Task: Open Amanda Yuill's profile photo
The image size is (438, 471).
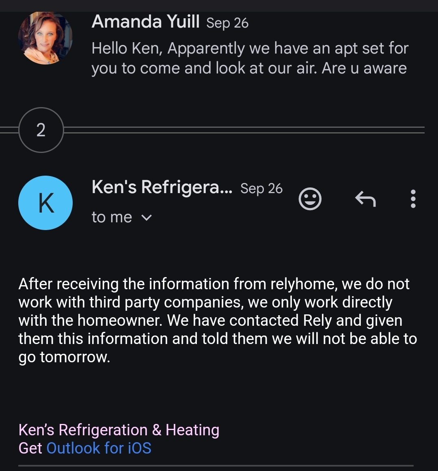Action: pyautogui.click(x=45, y=38)
